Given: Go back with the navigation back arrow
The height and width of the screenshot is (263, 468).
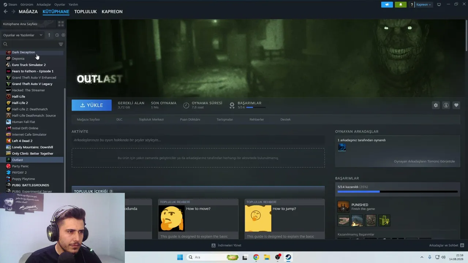Looking at the screenshot, I should coord(5,12).
